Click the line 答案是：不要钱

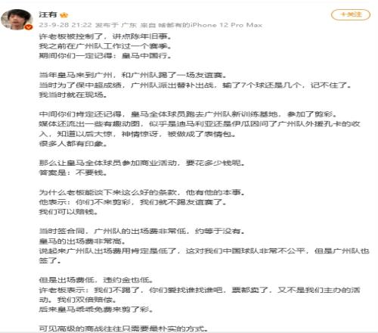click(73, 173)
